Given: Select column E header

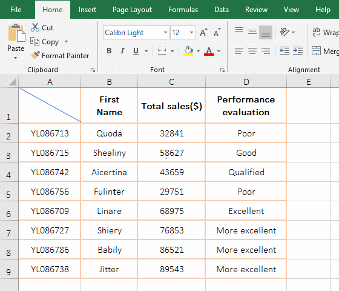Looking at the screenshot, I should pos(309,82).
